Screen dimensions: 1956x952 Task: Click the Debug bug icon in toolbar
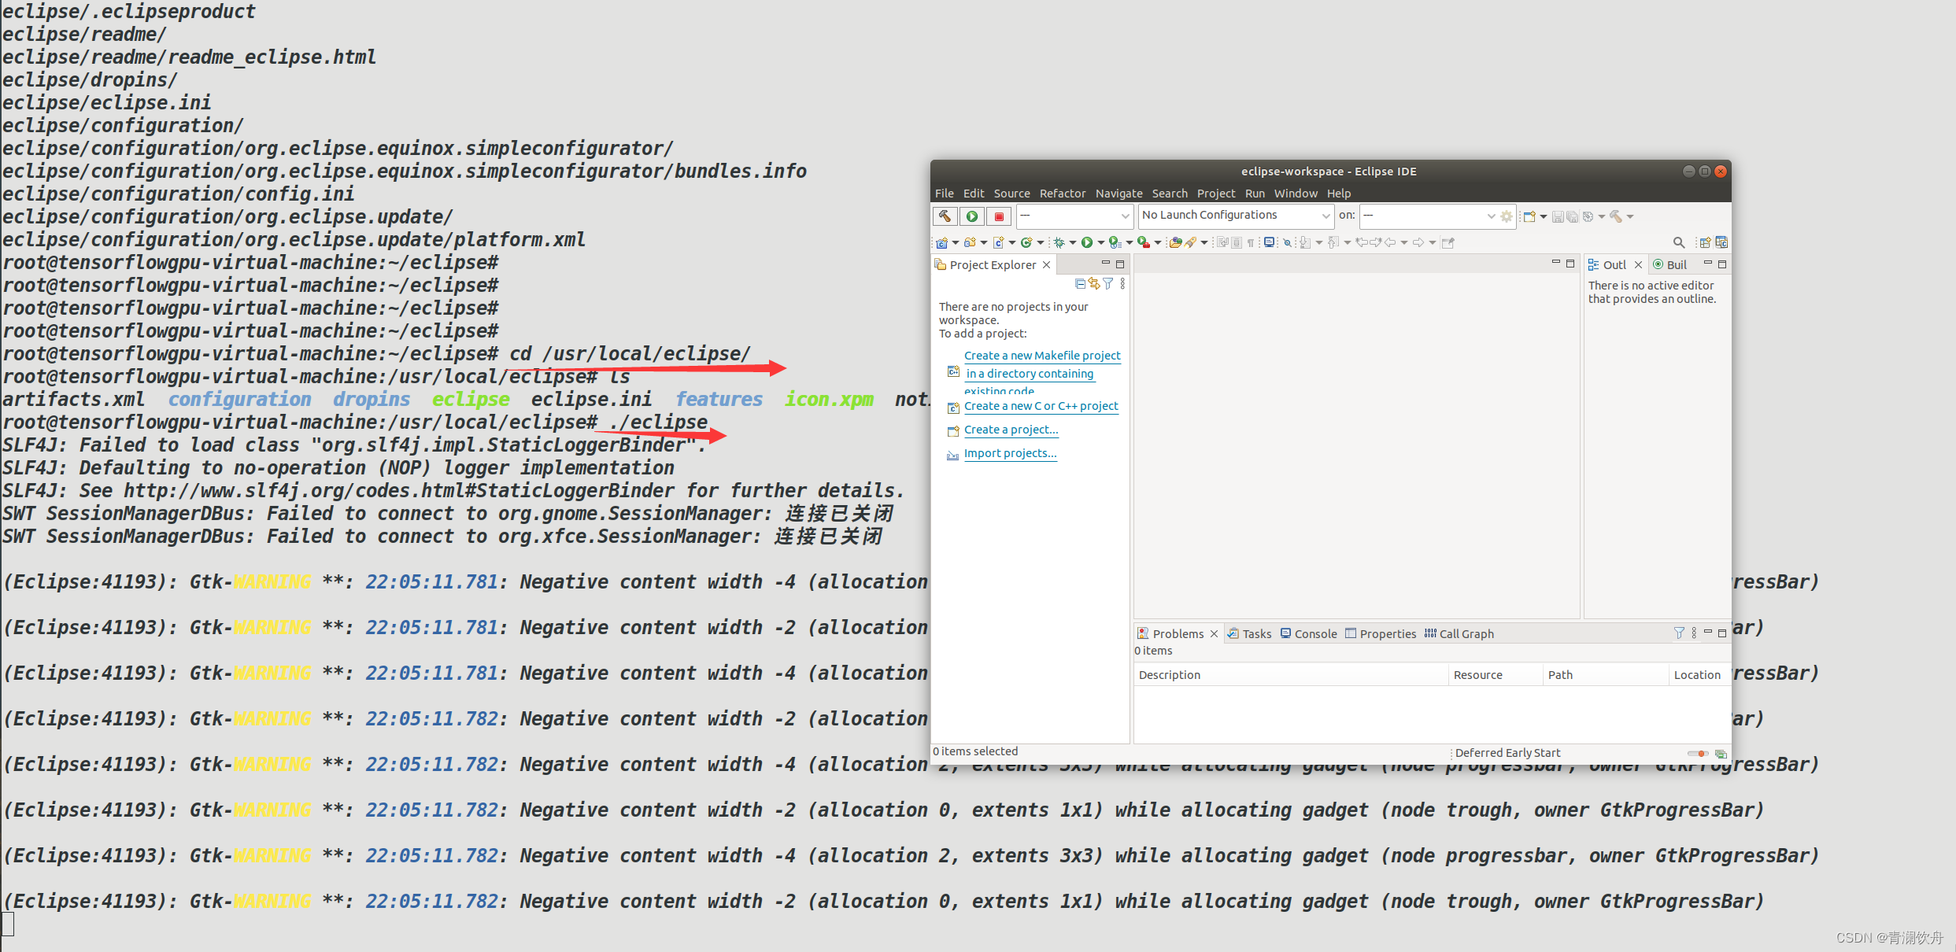pyautogui.click(x=1059, y=242)
